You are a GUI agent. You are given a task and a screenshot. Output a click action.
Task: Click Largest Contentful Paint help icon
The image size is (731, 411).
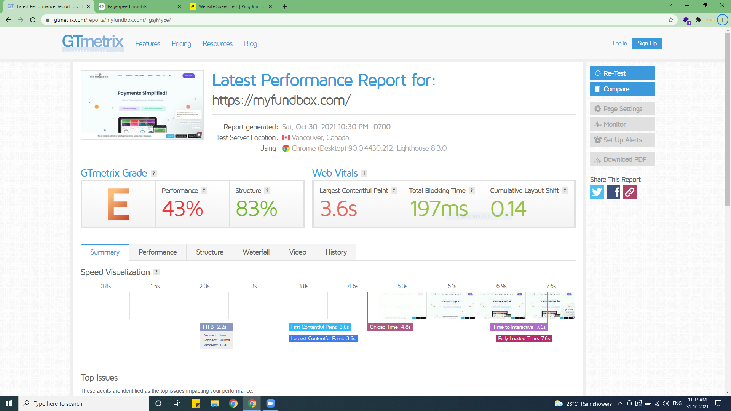(x=394, y=191)
